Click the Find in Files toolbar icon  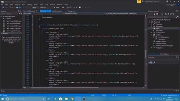point(63,8)
